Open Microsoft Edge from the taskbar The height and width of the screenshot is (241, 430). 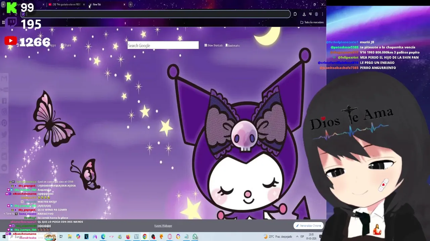tap(103, 237)
